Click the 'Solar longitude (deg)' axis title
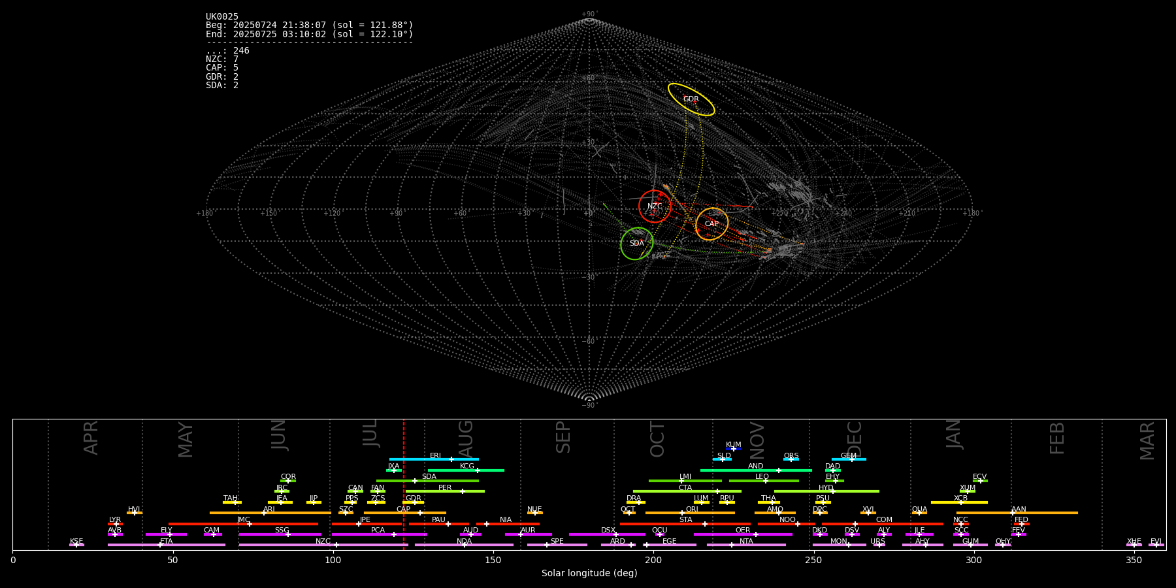The height and width of the screenshot is (588, 1176). tap(589, 574)
